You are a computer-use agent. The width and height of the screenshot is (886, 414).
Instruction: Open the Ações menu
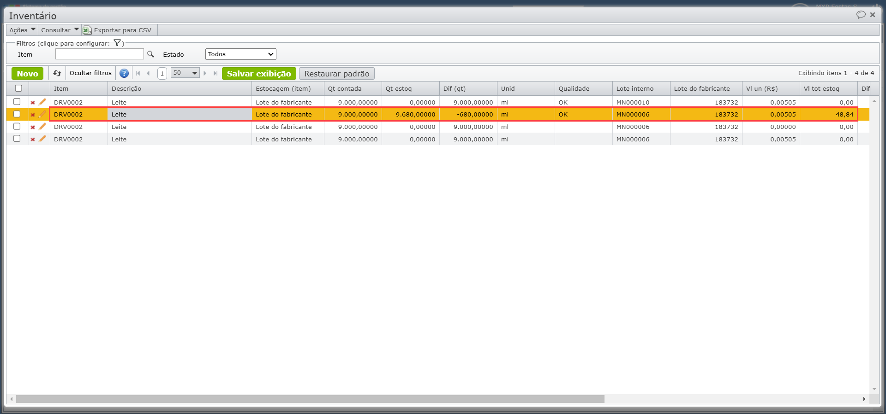click(22, 30)
